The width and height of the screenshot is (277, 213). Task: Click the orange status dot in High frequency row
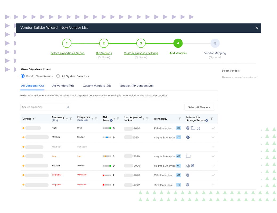(x=23, y=128)
